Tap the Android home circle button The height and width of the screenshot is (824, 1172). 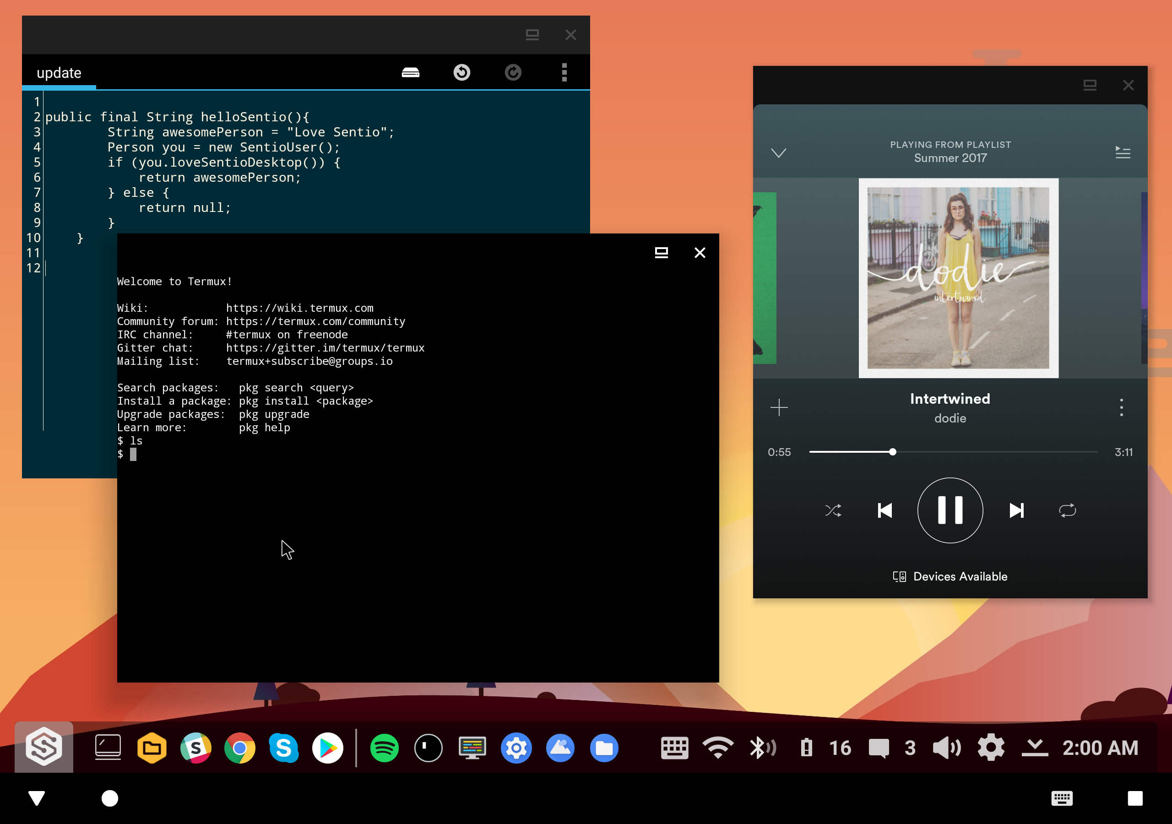(x=110, y=798)
